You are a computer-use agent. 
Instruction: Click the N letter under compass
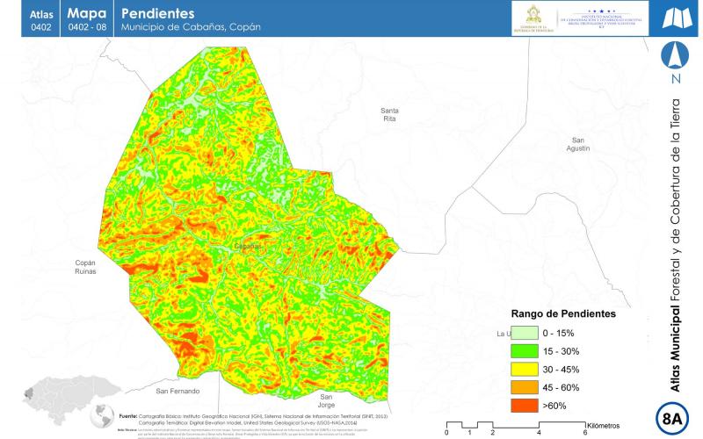[676, 79]
